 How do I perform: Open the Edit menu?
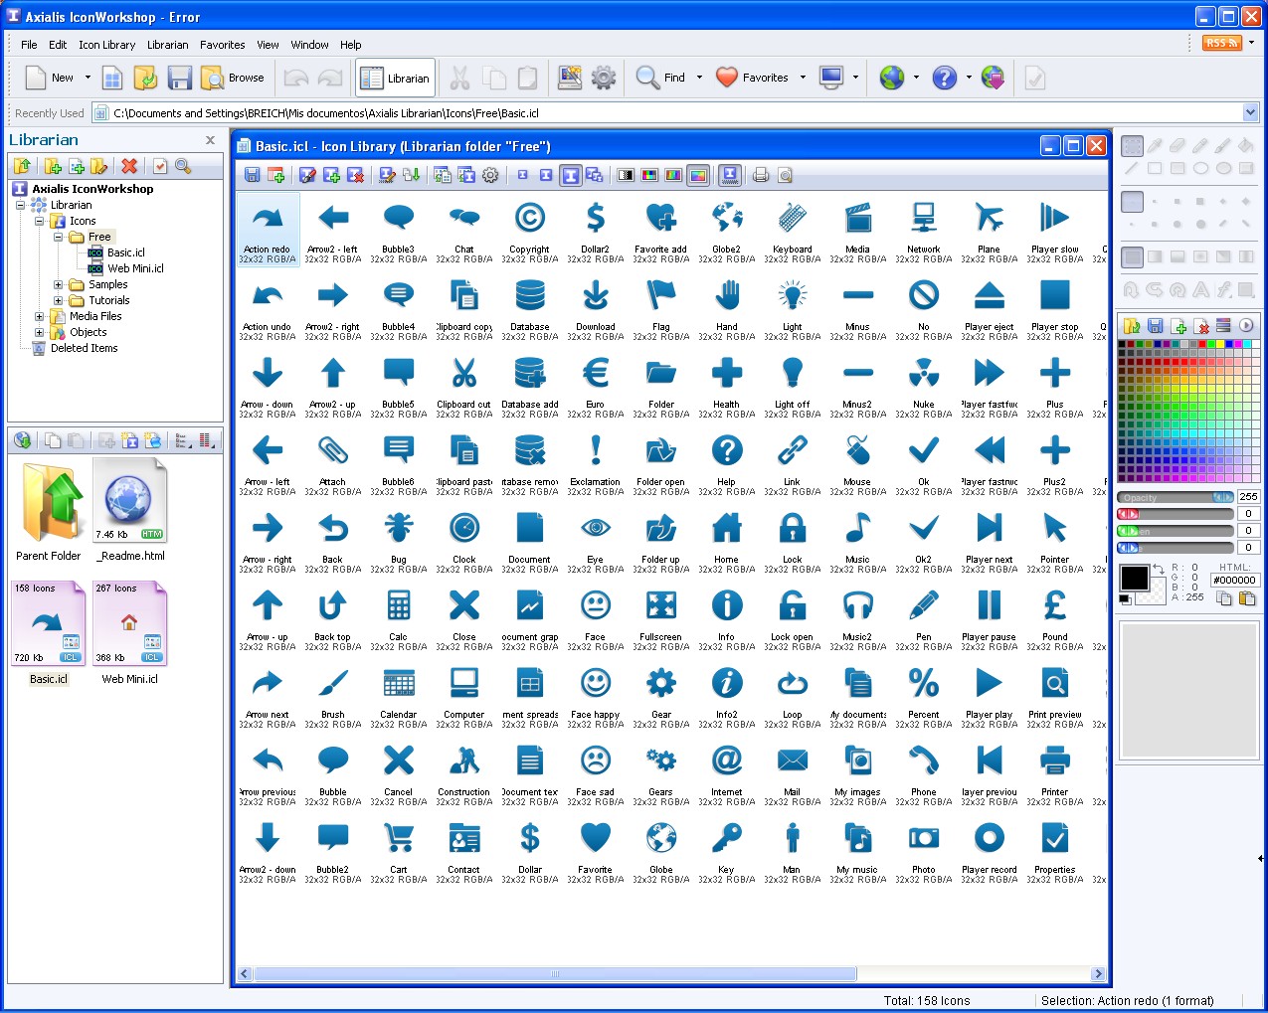pyautogui.click(x=58, y=45)
